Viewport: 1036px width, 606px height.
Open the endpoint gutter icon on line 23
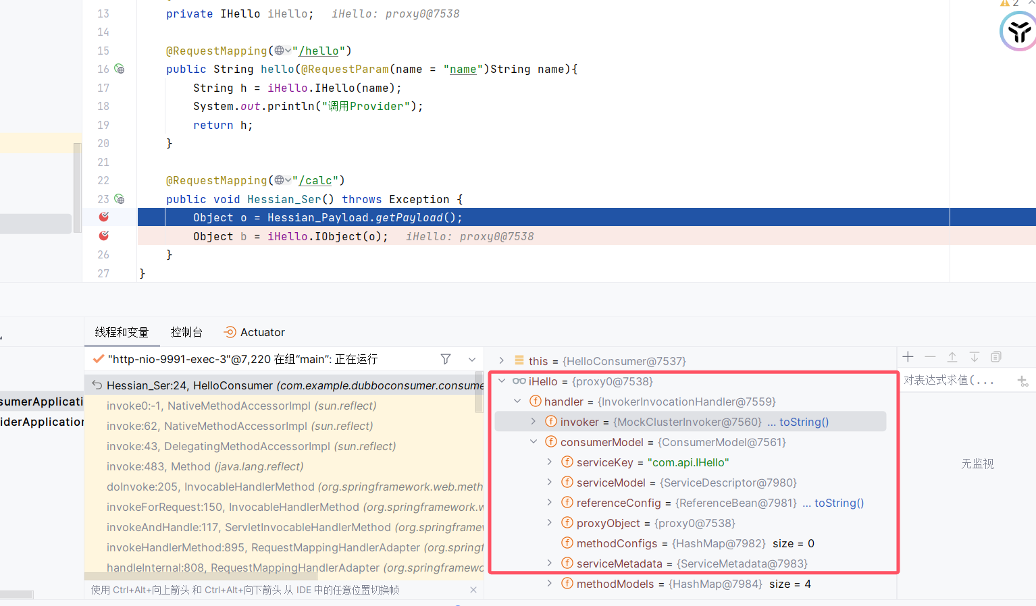pyautogui.click(x=120, y=199)
